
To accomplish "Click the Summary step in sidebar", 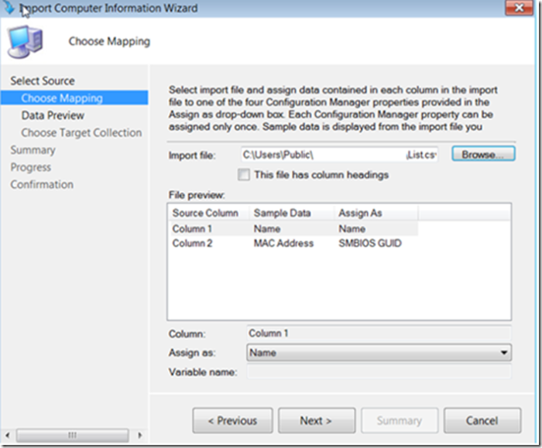I will pyautogui.click(x=33, y=150).
